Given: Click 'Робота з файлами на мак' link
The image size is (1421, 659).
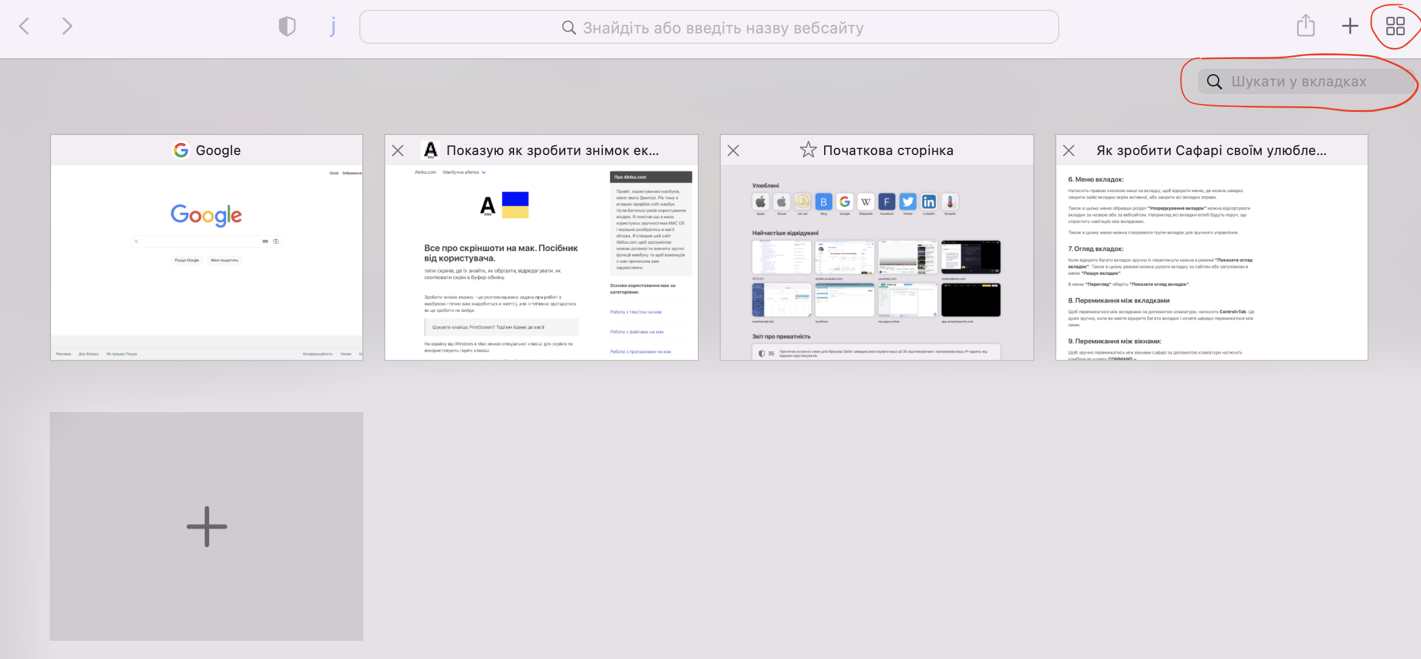Looking at the screenshot, I should click(x=637, y=332).
